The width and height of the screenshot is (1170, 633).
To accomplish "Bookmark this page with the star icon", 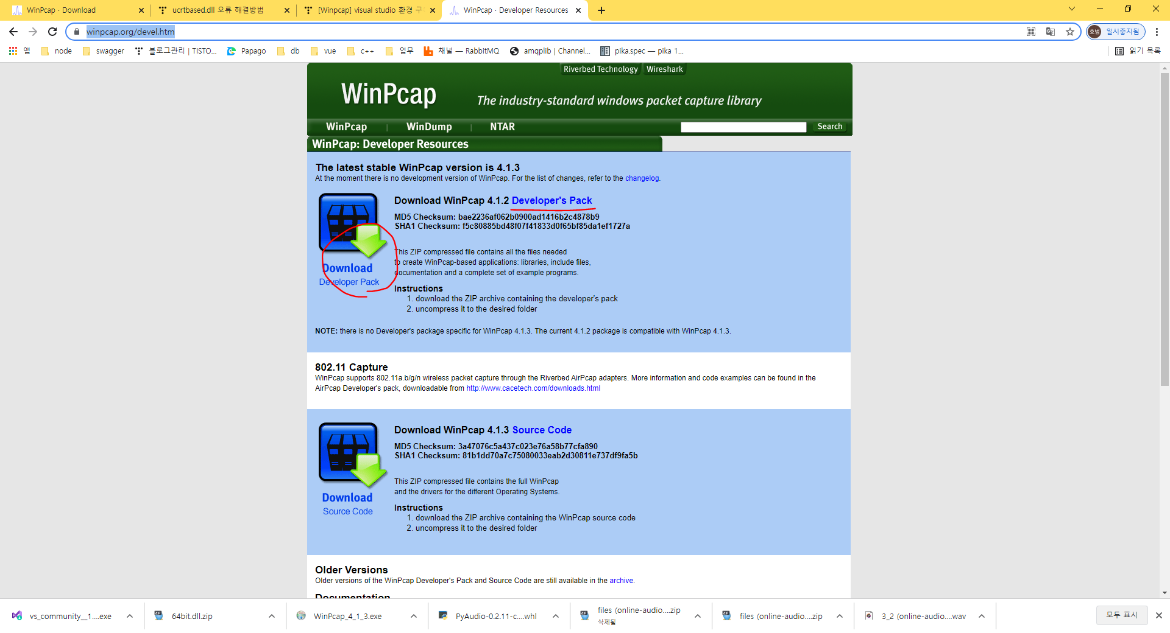I will click(x=1070, y=32).
